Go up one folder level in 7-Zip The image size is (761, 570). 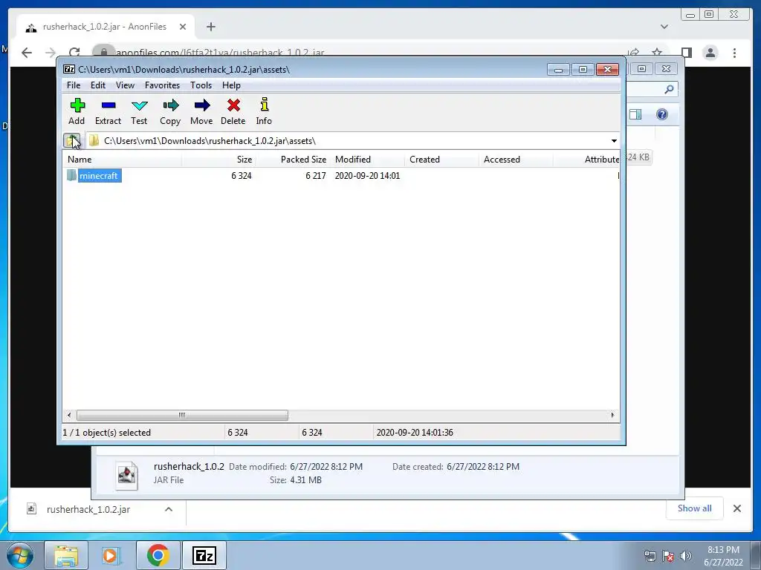pos(72,140)
